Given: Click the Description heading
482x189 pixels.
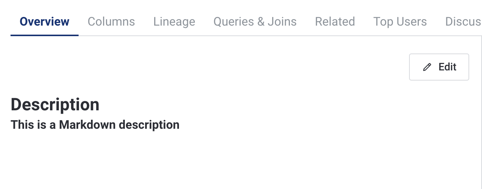Looking at the screenshot, I should click(x=55, y=104).
